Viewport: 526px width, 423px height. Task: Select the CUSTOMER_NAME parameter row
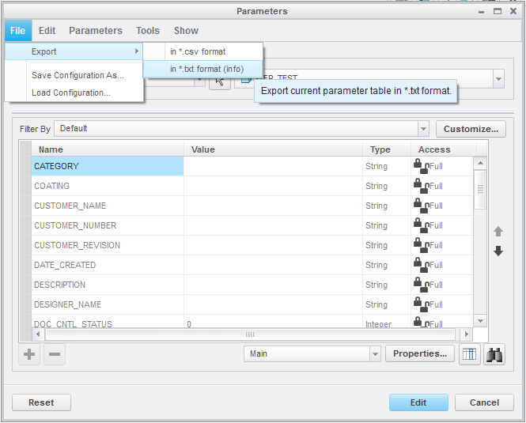tap(252, 206)
